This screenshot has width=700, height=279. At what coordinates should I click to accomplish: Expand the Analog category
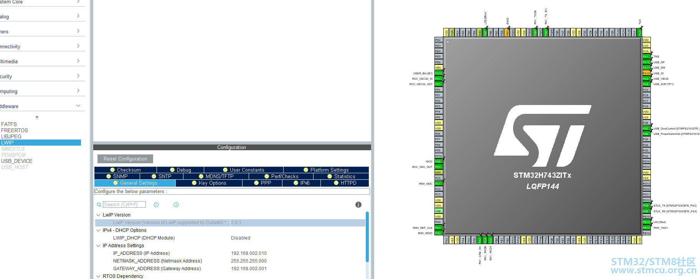78,16
